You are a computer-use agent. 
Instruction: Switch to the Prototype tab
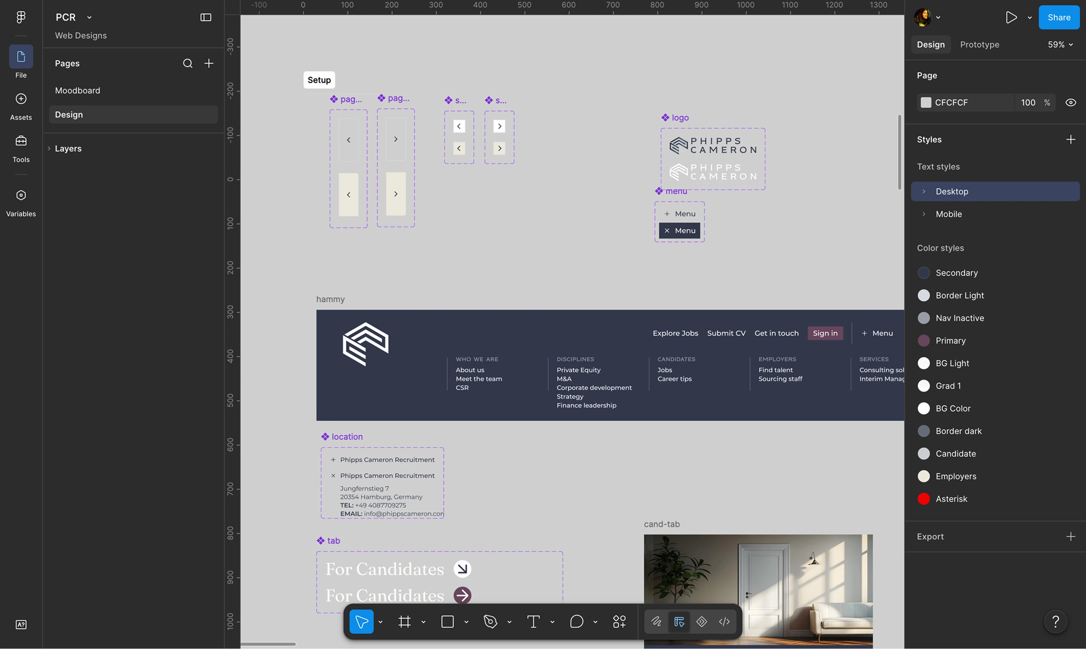coord(979,45)
